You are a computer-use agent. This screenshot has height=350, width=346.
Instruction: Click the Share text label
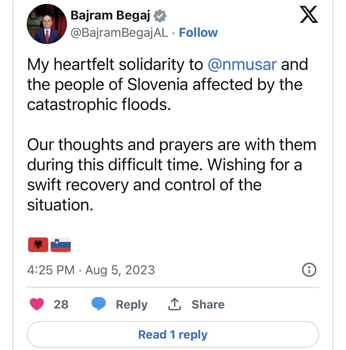[x=208, y=304]
